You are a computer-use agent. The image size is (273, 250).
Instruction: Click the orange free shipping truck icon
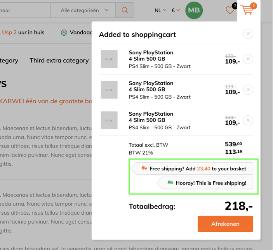(144, 168)
